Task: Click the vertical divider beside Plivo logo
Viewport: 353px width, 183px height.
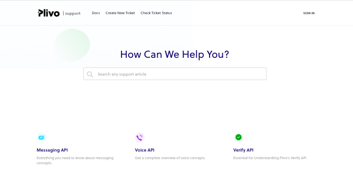Action: tap(63, 13)
